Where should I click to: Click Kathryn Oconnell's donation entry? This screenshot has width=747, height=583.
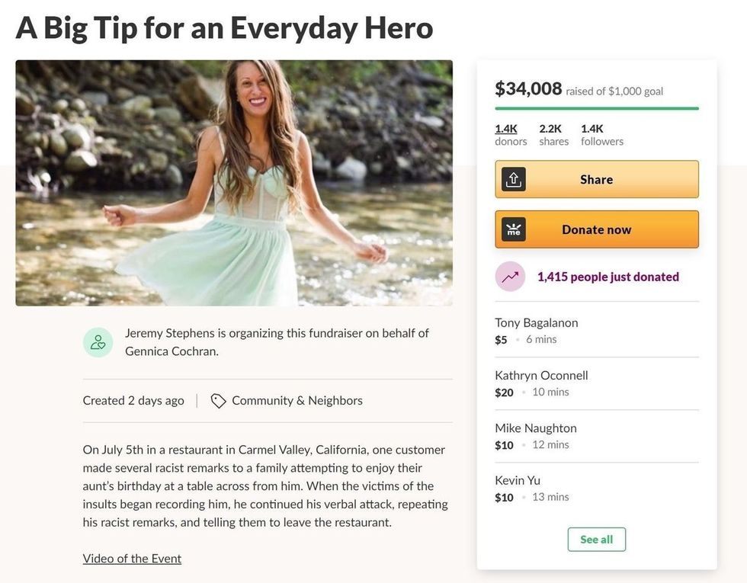[x=541, y=375]
